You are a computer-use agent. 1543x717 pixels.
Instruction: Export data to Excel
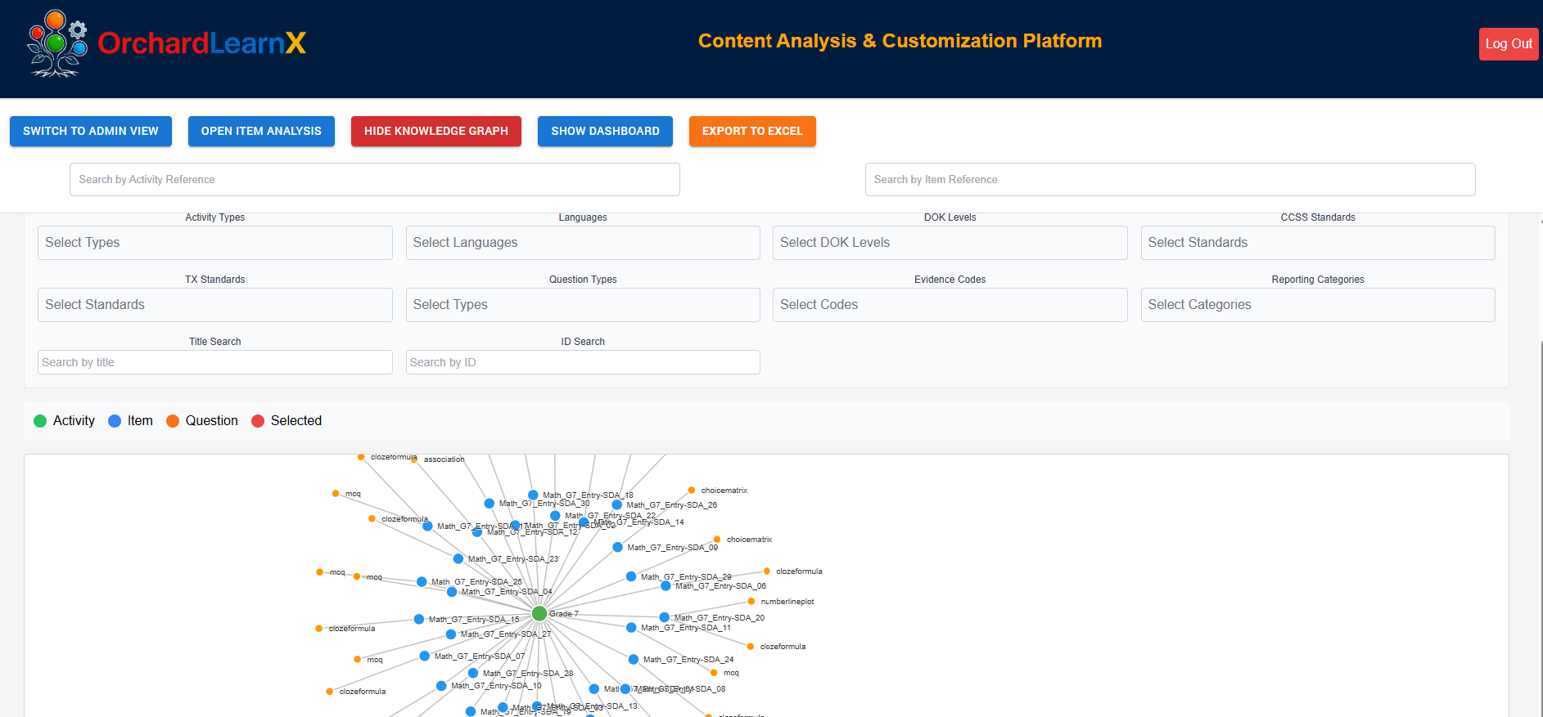752,131
